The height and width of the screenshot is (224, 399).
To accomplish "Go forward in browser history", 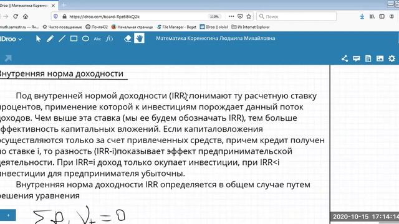I will coord(6,17).
